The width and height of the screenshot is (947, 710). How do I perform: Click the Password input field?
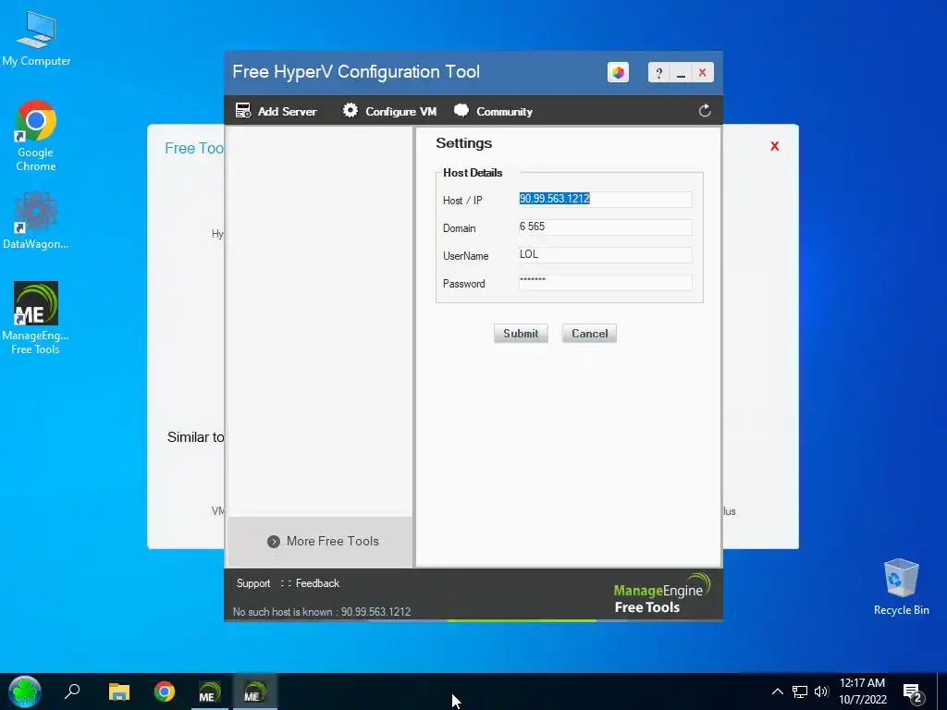tap(605, 283)
